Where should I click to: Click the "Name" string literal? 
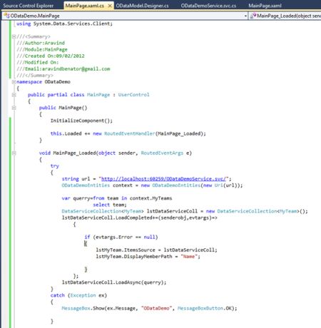(x=189, y=257)
